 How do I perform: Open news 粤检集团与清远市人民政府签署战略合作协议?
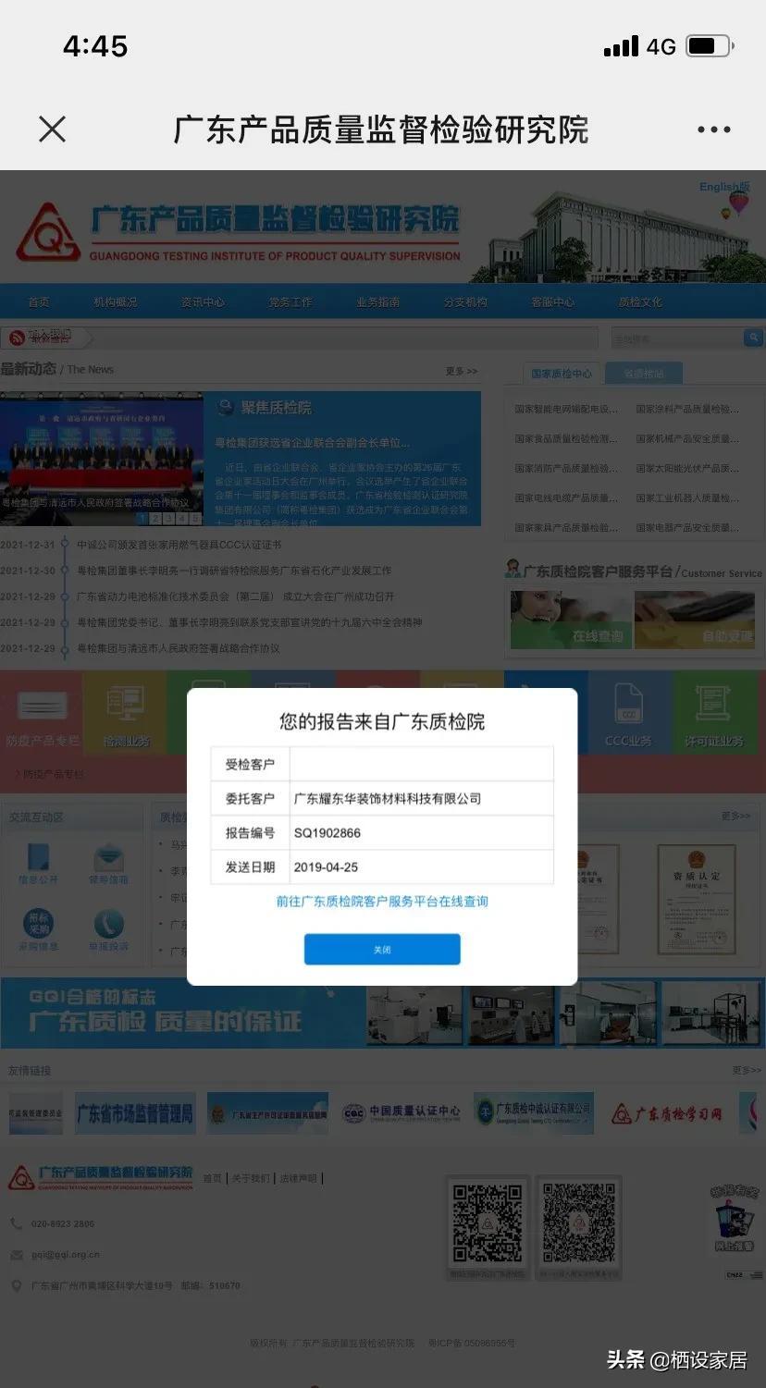click(x=178, y=648)
